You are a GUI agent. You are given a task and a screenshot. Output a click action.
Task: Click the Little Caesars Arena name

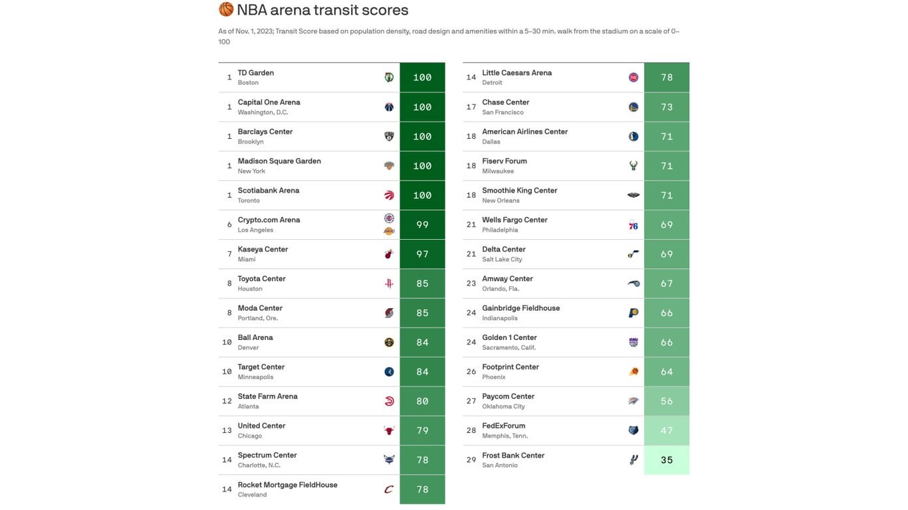click(516, 73)
